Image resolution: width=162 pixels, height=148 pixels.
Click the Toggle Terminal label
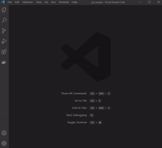click(77, 123)
